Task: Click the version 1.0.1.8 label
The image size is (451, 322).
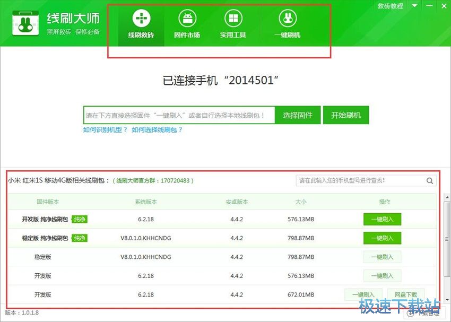Action: (22, 313)
